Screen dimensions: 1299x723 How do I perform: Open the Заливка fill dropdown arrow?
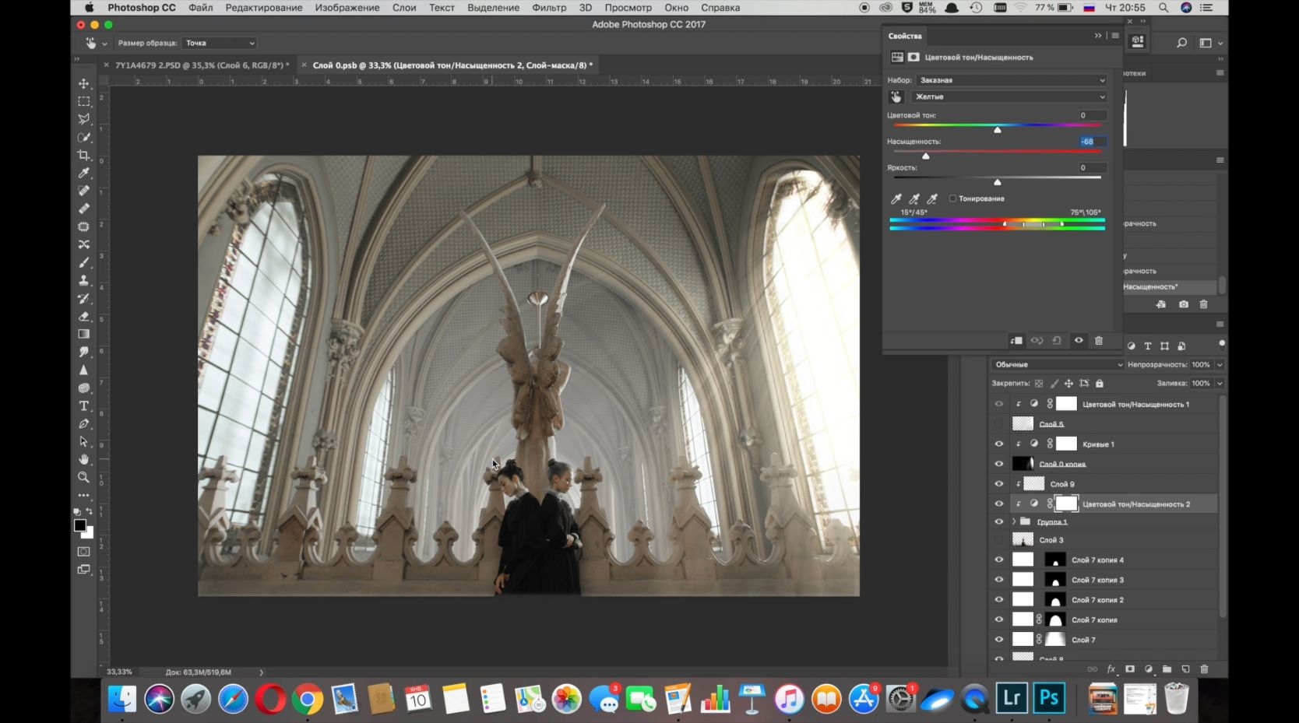point(1220,383)
